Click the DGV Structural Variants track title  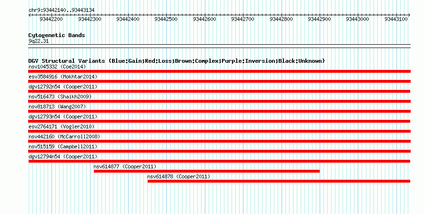click(176, 61)
